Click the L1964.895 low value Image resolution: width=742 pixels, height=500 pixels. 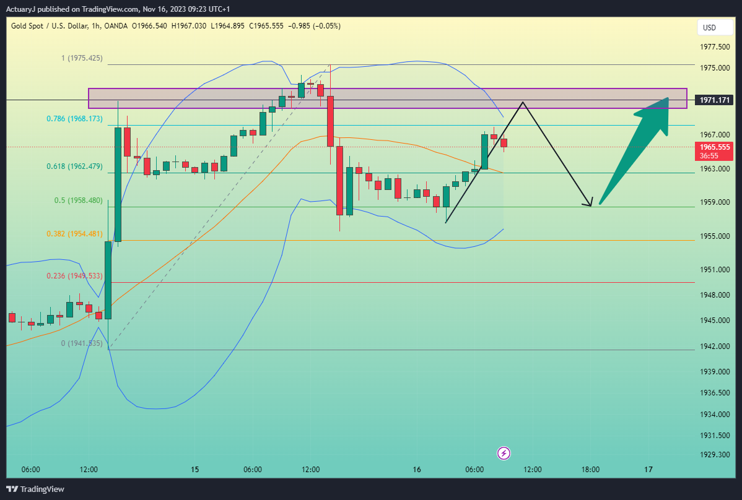tap(227, 26)
